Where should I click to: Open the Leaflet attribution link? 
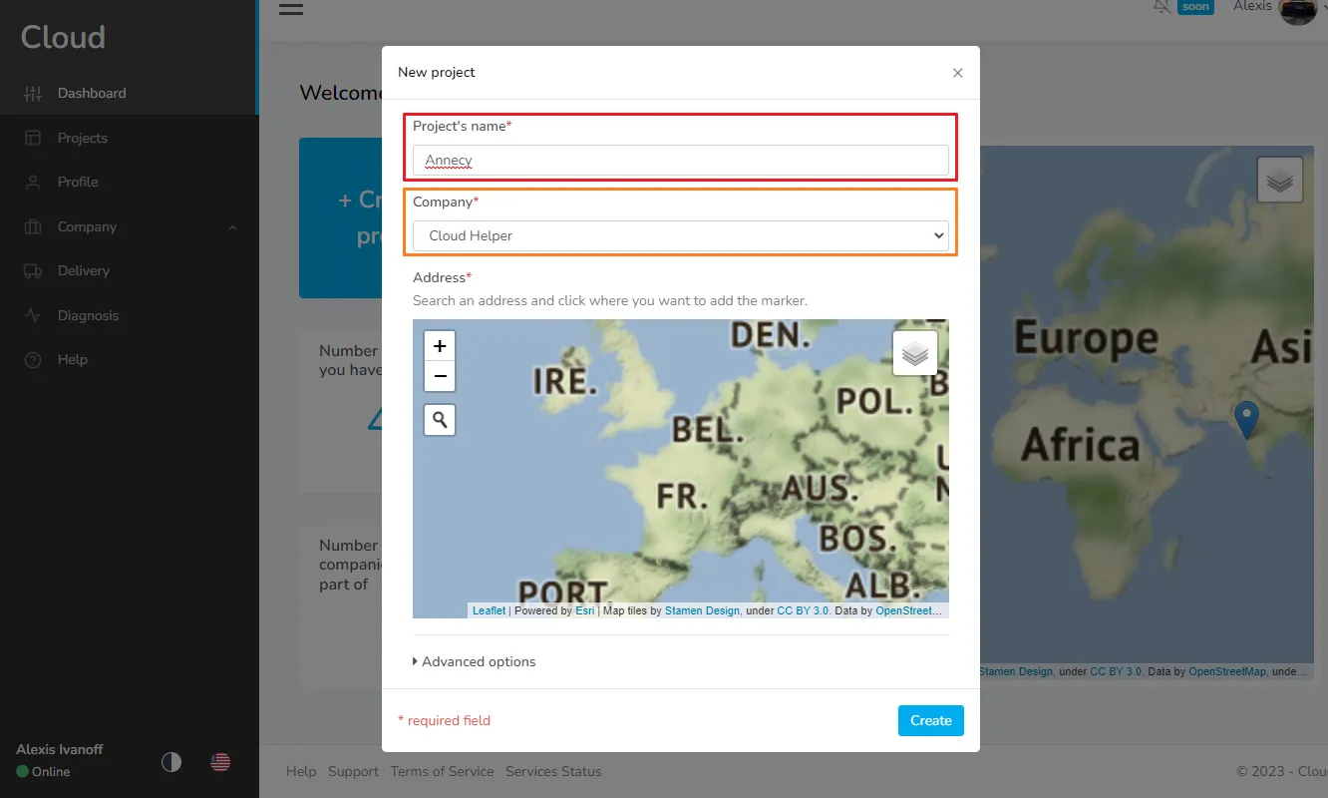pyautogui.click(x=489, y=610)
